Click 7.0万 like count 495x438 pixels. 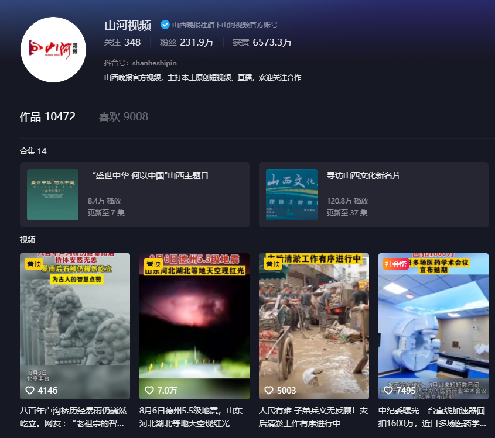click(168, 391)
